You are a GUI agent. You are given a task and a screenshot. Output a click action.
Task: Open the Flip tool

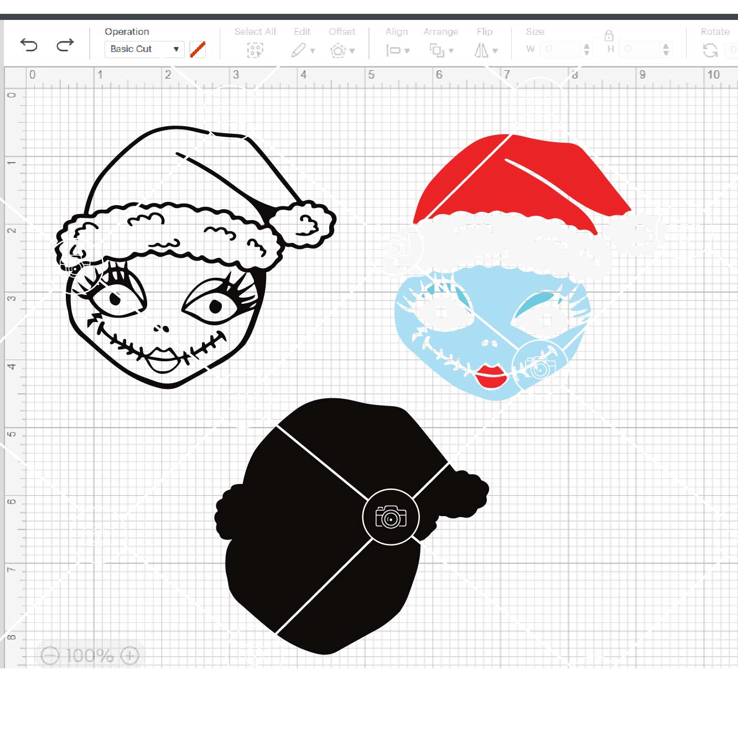click(481, 50)
